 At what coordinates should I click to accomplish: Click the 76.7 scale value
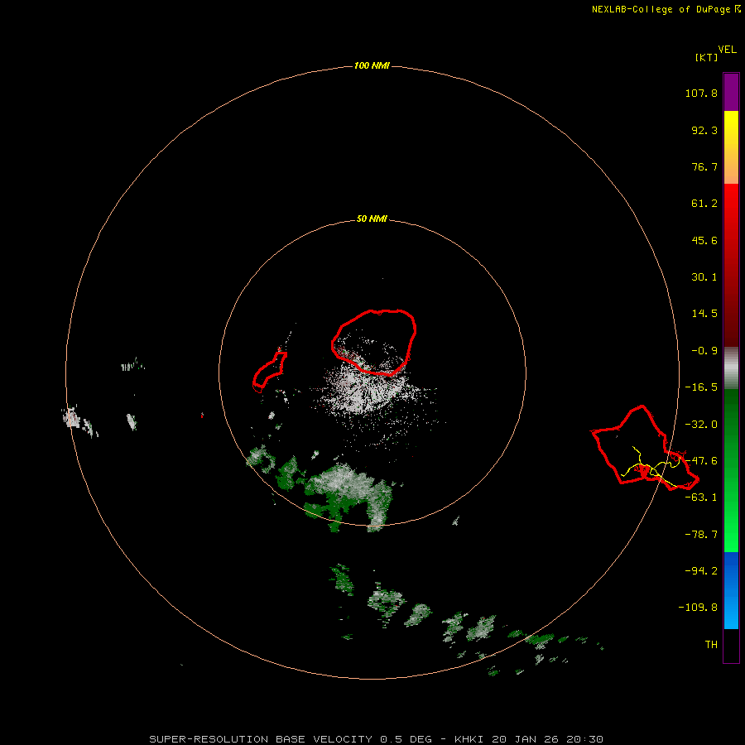pyautogui.click(x=704, y=166)
